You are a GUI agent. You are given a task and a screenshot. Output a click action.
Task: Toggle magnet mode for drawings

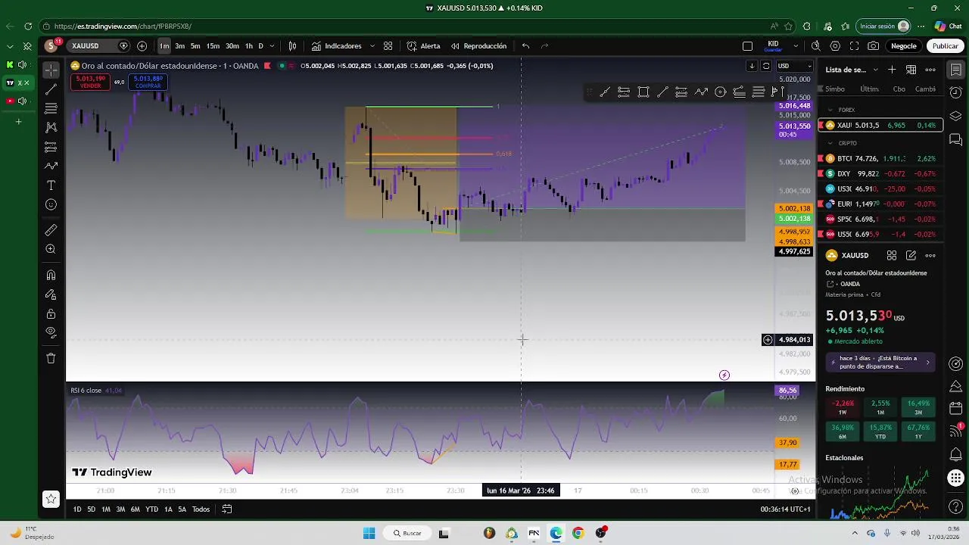point(51,275)
